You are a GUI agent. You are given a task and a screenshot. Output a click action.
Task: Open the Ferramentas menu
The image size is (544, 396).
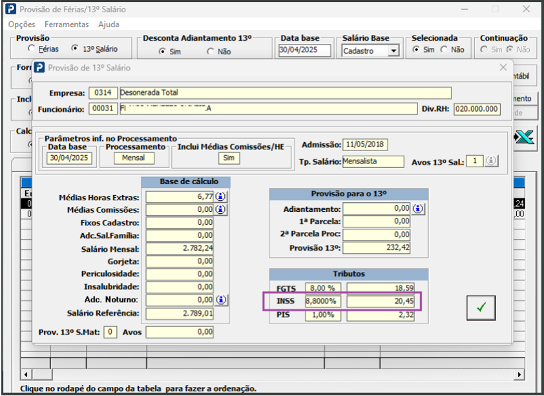click(x=67, y=24)
